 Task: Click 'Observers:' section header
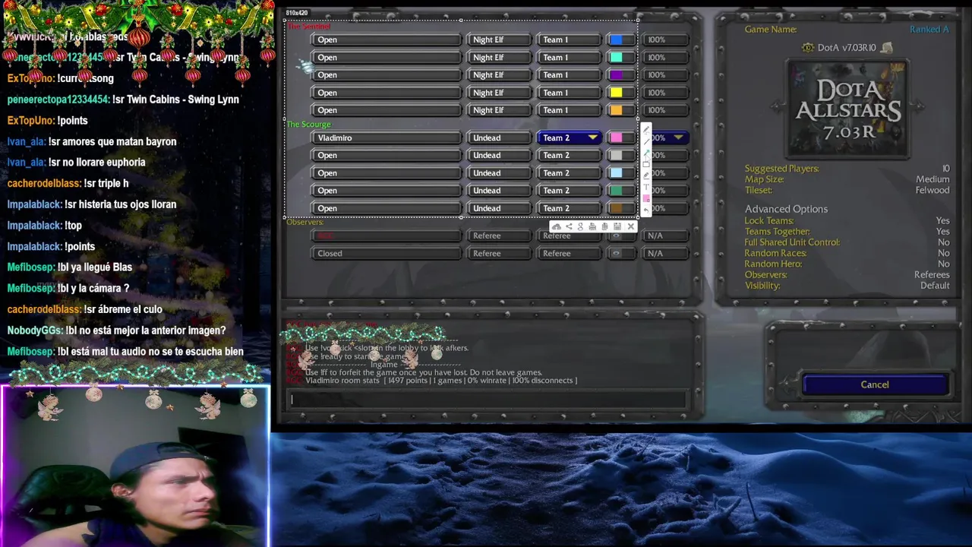pos(305,222)
